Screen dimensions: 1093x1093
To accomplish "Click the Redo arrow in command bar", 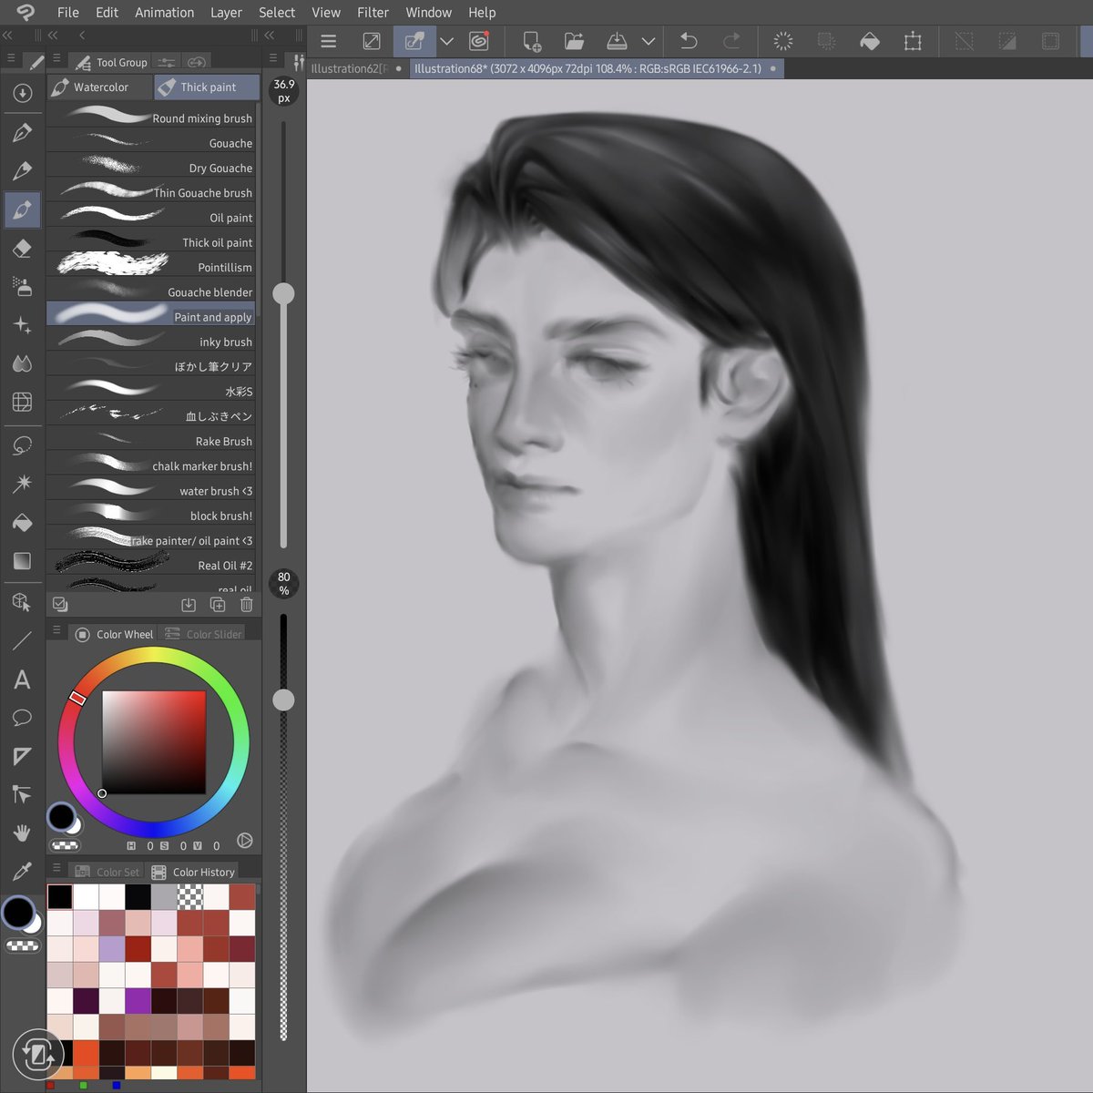I will click(731, 41).
